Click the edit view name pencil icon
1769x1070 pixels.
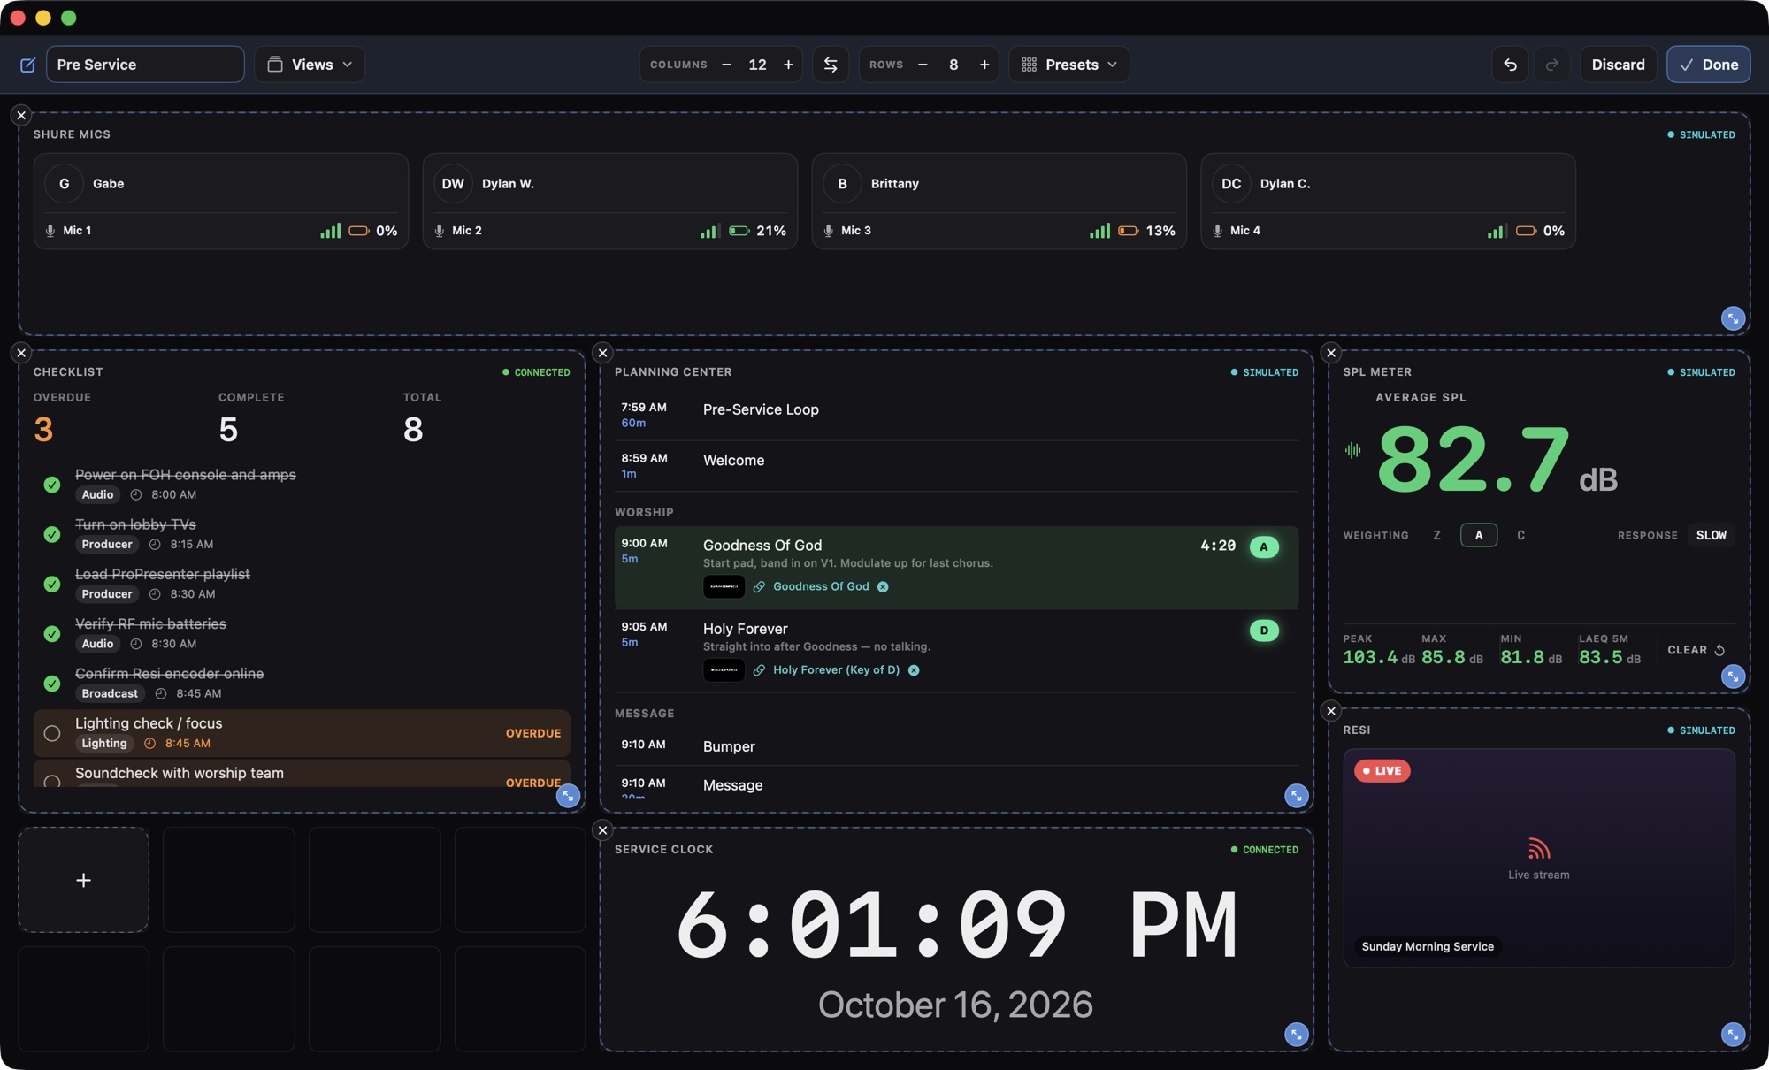[x=27, y=65]
